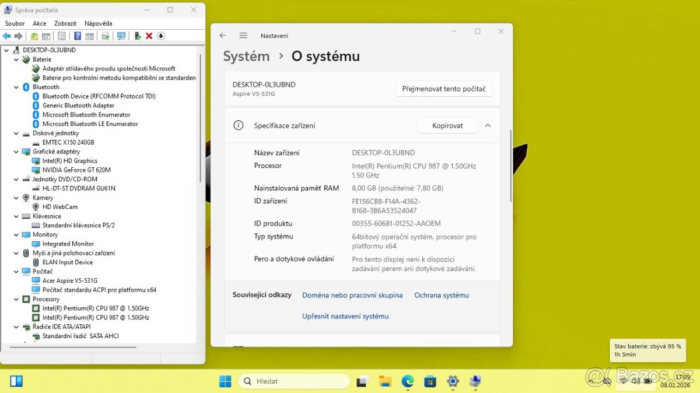Open Help using the blue question mark icon

[x=78, y=36]
